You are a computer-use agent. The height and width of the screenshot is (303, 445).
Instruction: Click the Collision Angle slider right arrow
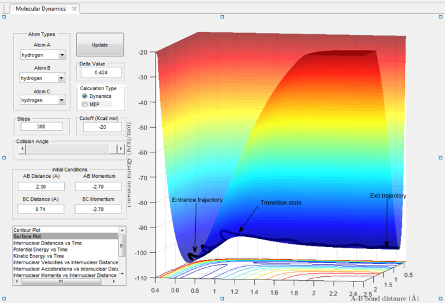coord(121,149)
